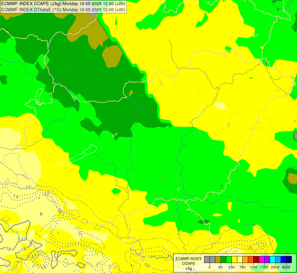297x273 pixels.
Task: Pick the navy legend swatch
Action: [289, 260]
